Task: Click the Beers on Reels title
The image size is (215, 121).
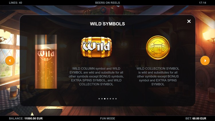Action: click(x=107, y=3)
